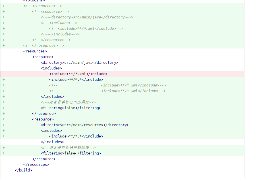Click the closing build tag
The width and height of the screenshot is (255, 180).
tap(23, 170)
